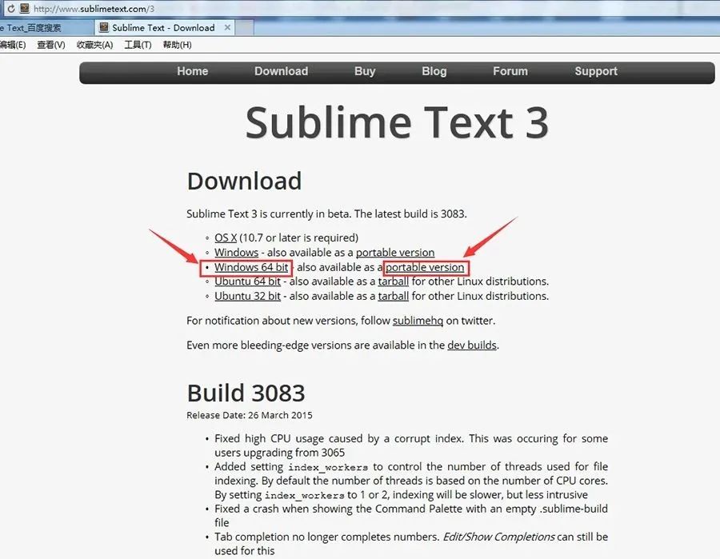
Task: Go to Home in site navigation
Action: pyautogui.click(x=192, y=71)
